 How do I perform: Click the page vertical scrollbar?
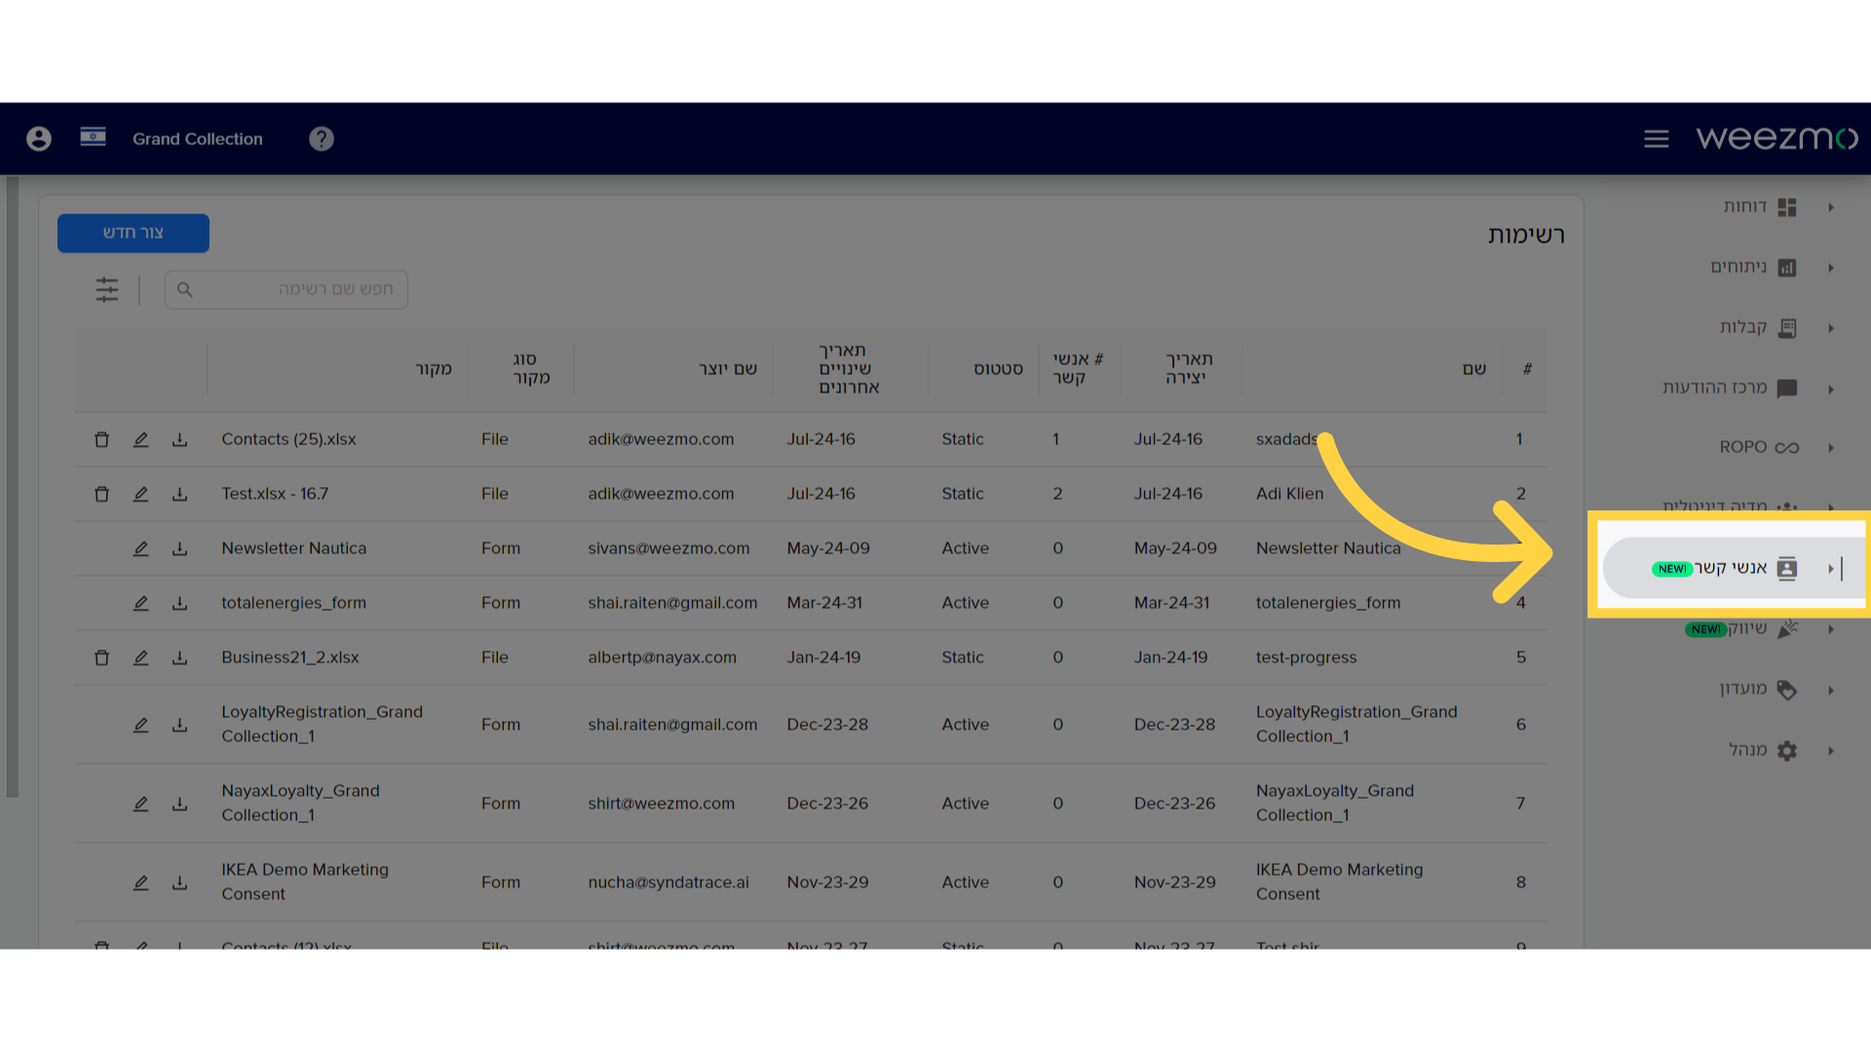point(12,487)
